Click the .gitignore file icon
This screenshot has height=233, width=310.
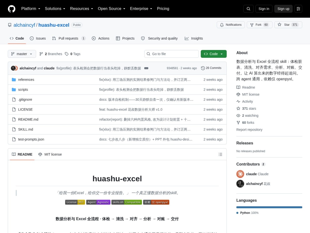click(x=14, y=100)
